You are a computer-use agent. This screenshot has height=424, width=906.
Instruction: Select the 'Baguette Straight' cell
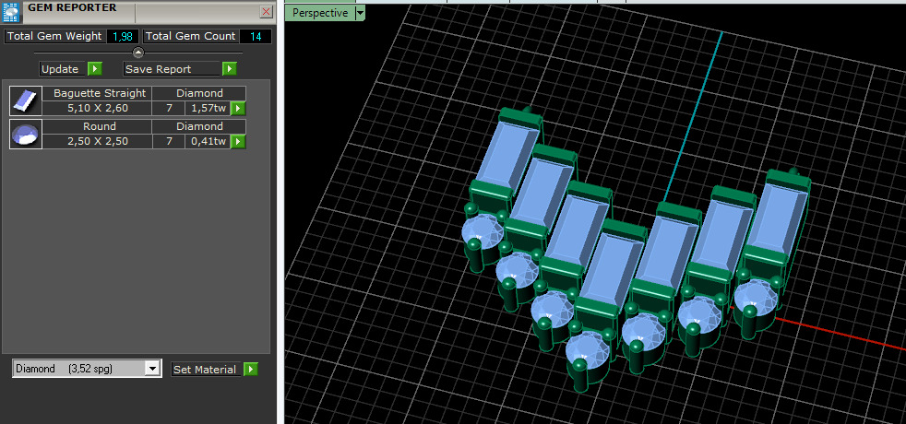click(x=98, y=93)
